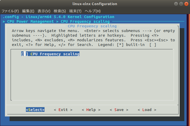Open the ファイル(F) menu
190x126 pixels.
point(10,11)
